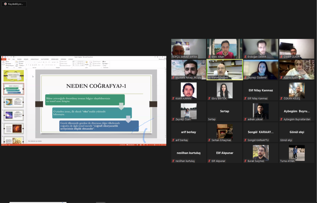Click the muted mic icon on Enes Alkan

(x=210, y=57)
